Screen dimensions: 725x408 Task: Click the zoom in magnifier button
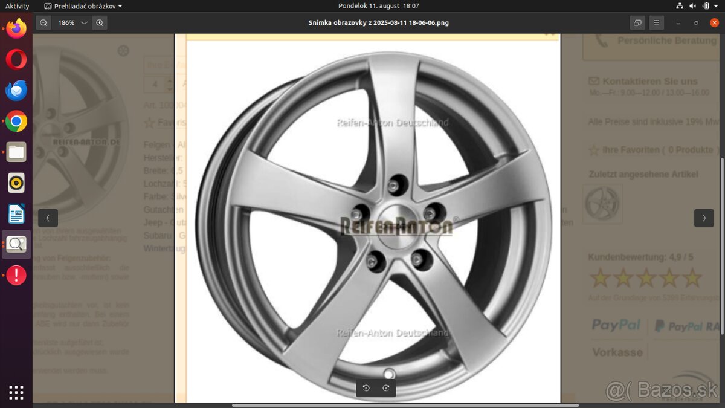100,23
